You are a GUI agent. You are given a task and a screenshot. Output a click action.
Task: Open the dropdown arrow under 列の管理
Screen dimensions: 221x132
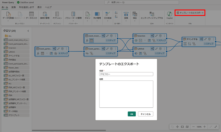pyautogui.click(x=97, y=21)
